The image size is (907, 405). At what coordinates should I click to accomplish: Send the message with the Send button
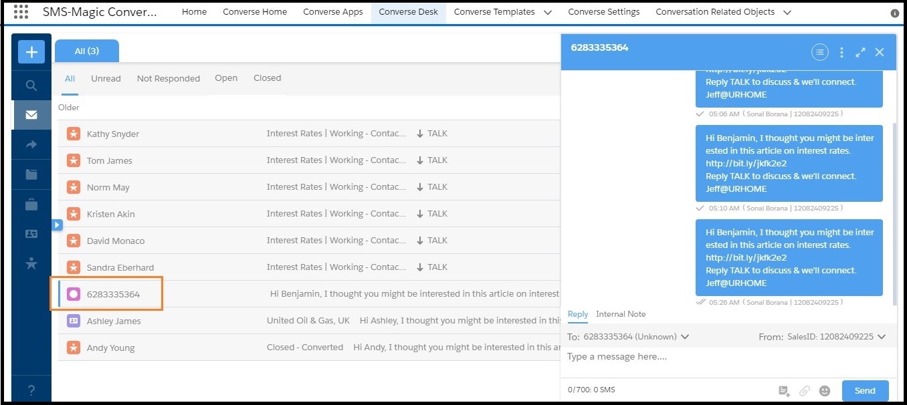coord(865,391)
